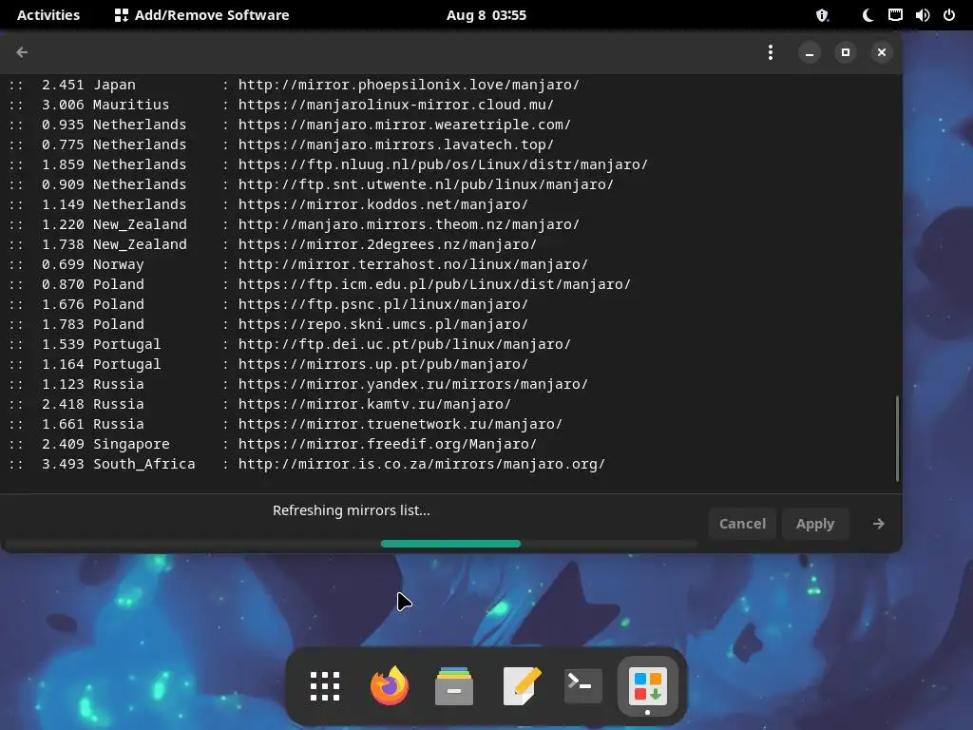Select the Poland ftp.psnc.pl mirror line
Viewport: 973px width, 730px height.
click(269, 304)
